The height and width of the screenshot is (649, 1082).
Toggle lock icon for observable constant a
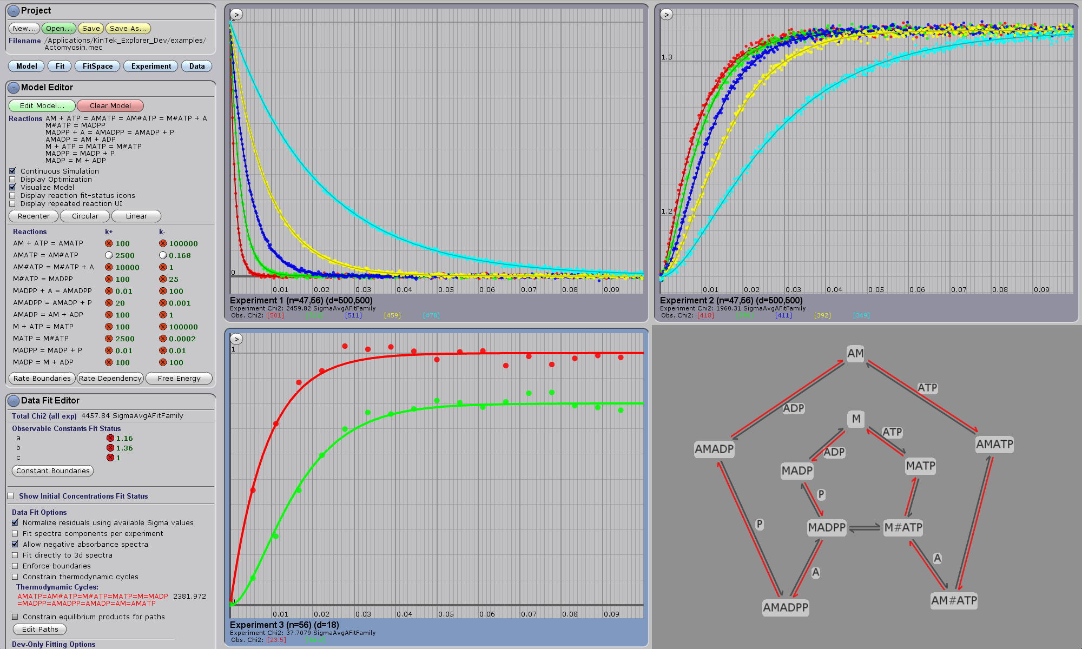tap(110, 438)
